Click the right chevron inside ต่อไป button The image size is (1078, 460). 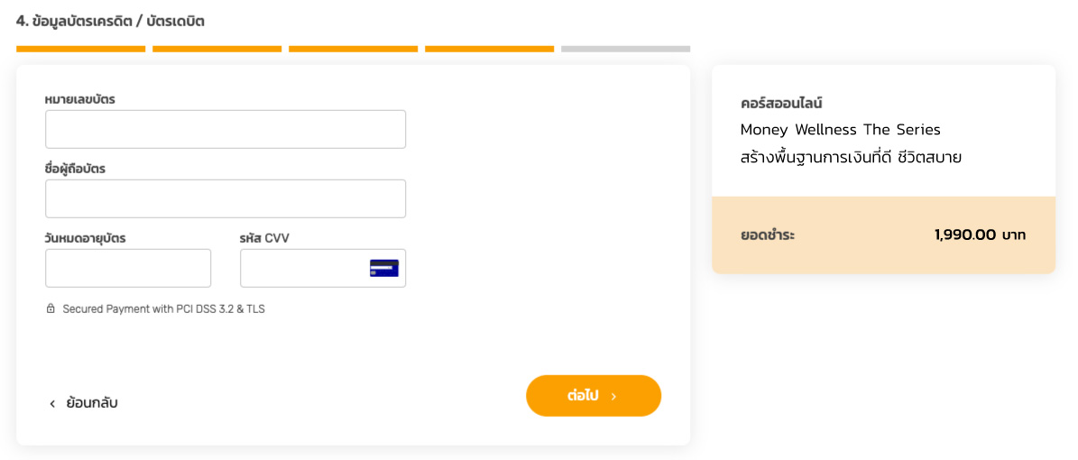pyautogui.click(x=614, y=396)
